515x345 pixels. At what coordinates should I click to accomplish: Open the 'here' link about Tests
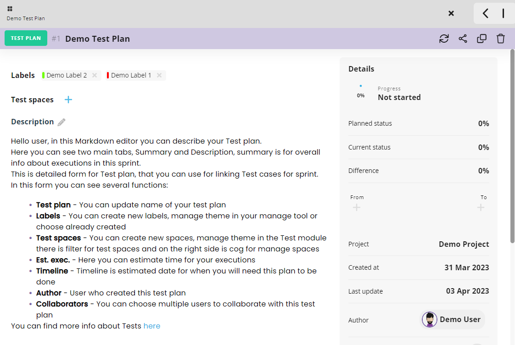(x=152, y=326)
